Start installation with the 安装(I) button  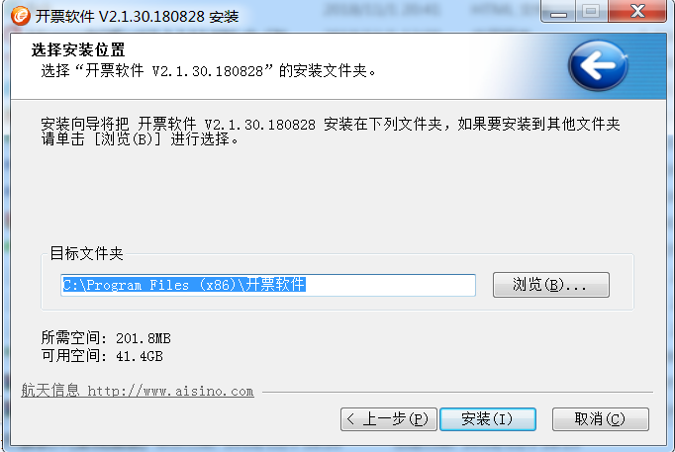pyautogui.click(x=488, y=419)
